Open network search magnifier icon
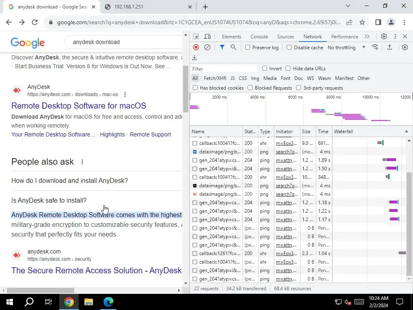Image resolution: width=413 pixels, height=310 pixels. coord(234,47)
